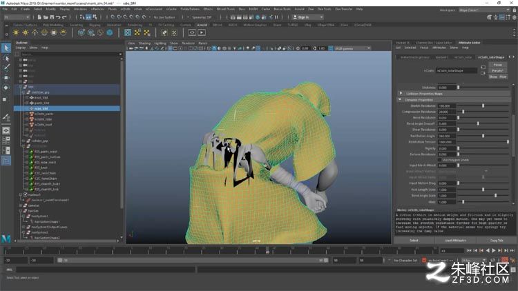Click the Arnold area light shelf icon
518x291 pixels.
click(15, 32)
